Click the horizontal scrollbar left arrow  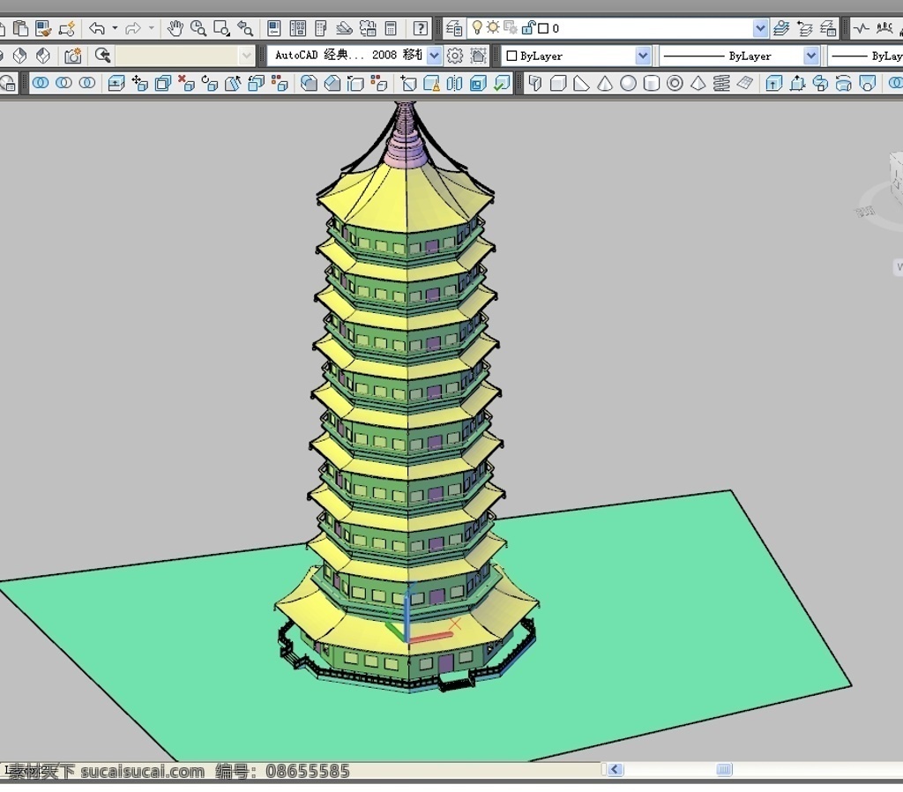coord(615,770)
